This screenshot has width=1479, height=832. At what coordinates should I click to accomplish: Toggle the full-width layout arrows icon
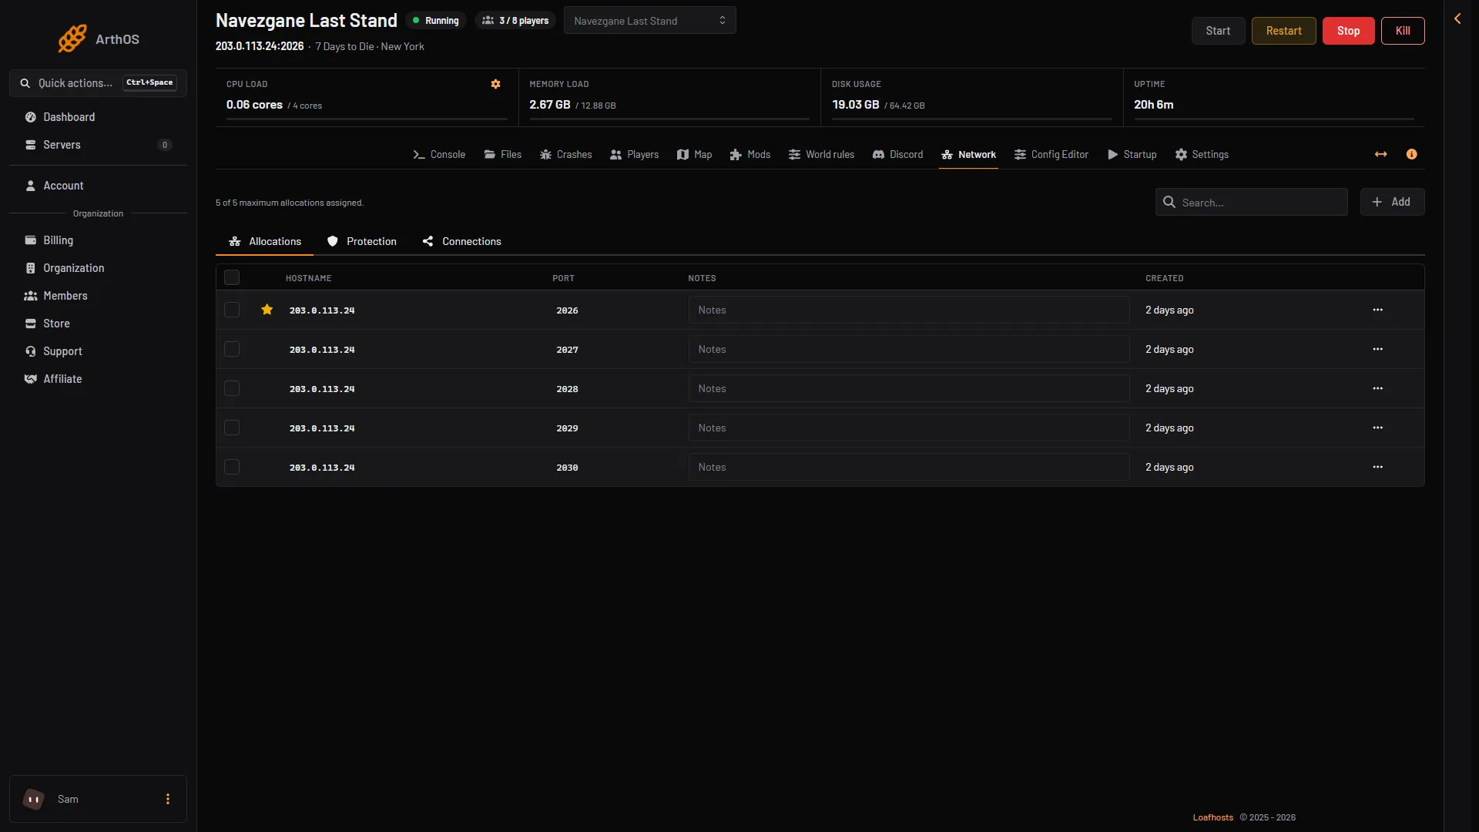pyautogui.click(x=1380, y=154)
